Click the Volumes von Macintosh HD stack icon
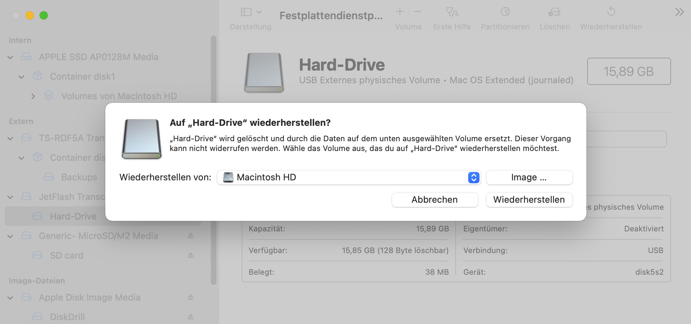 point(49,95)
